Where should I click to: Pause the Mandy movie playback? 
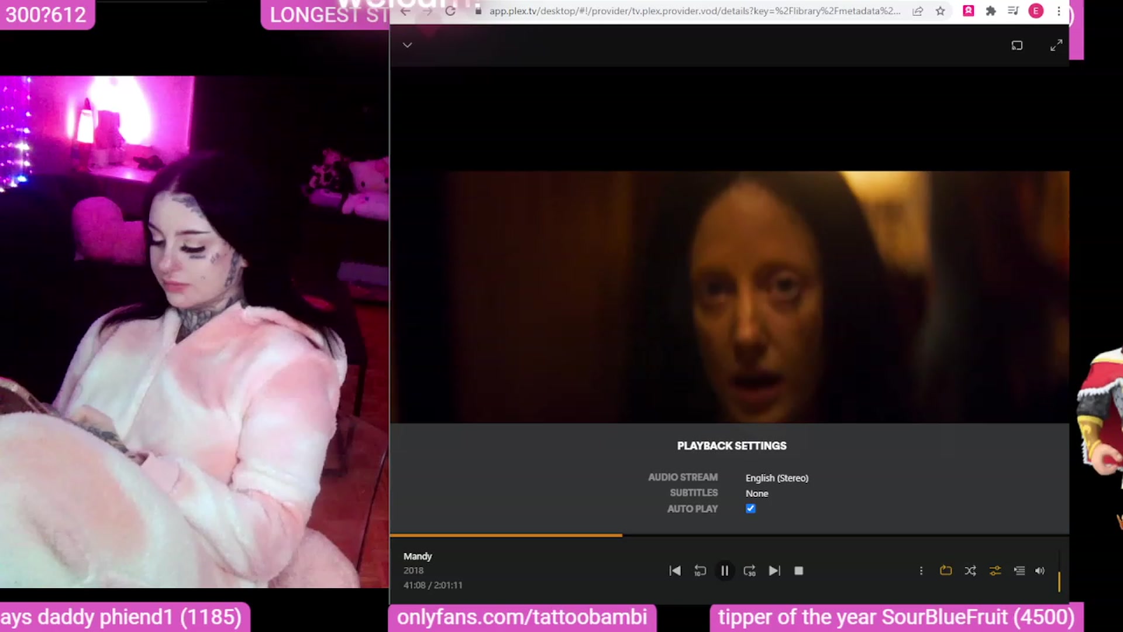[724, 571]
